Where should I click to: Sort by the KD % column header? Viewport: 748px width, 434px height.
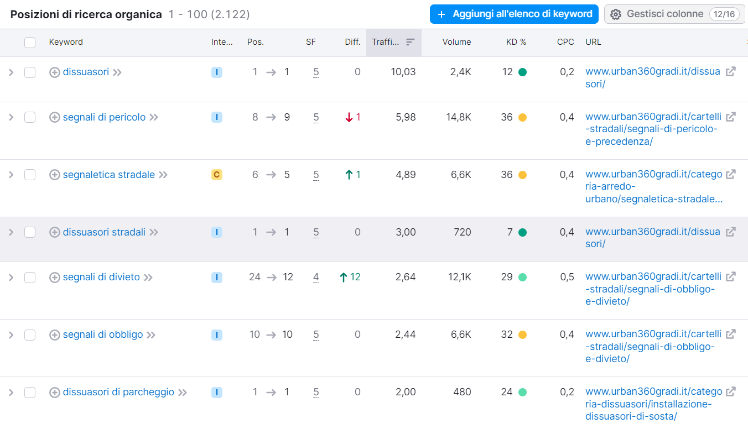[516, 42]
